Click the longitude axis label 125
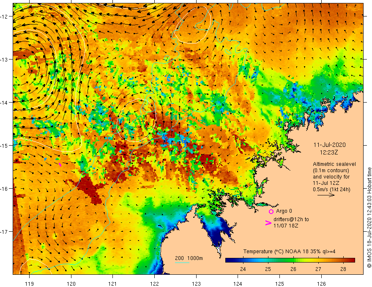372x287 pixels. point(280,284)
